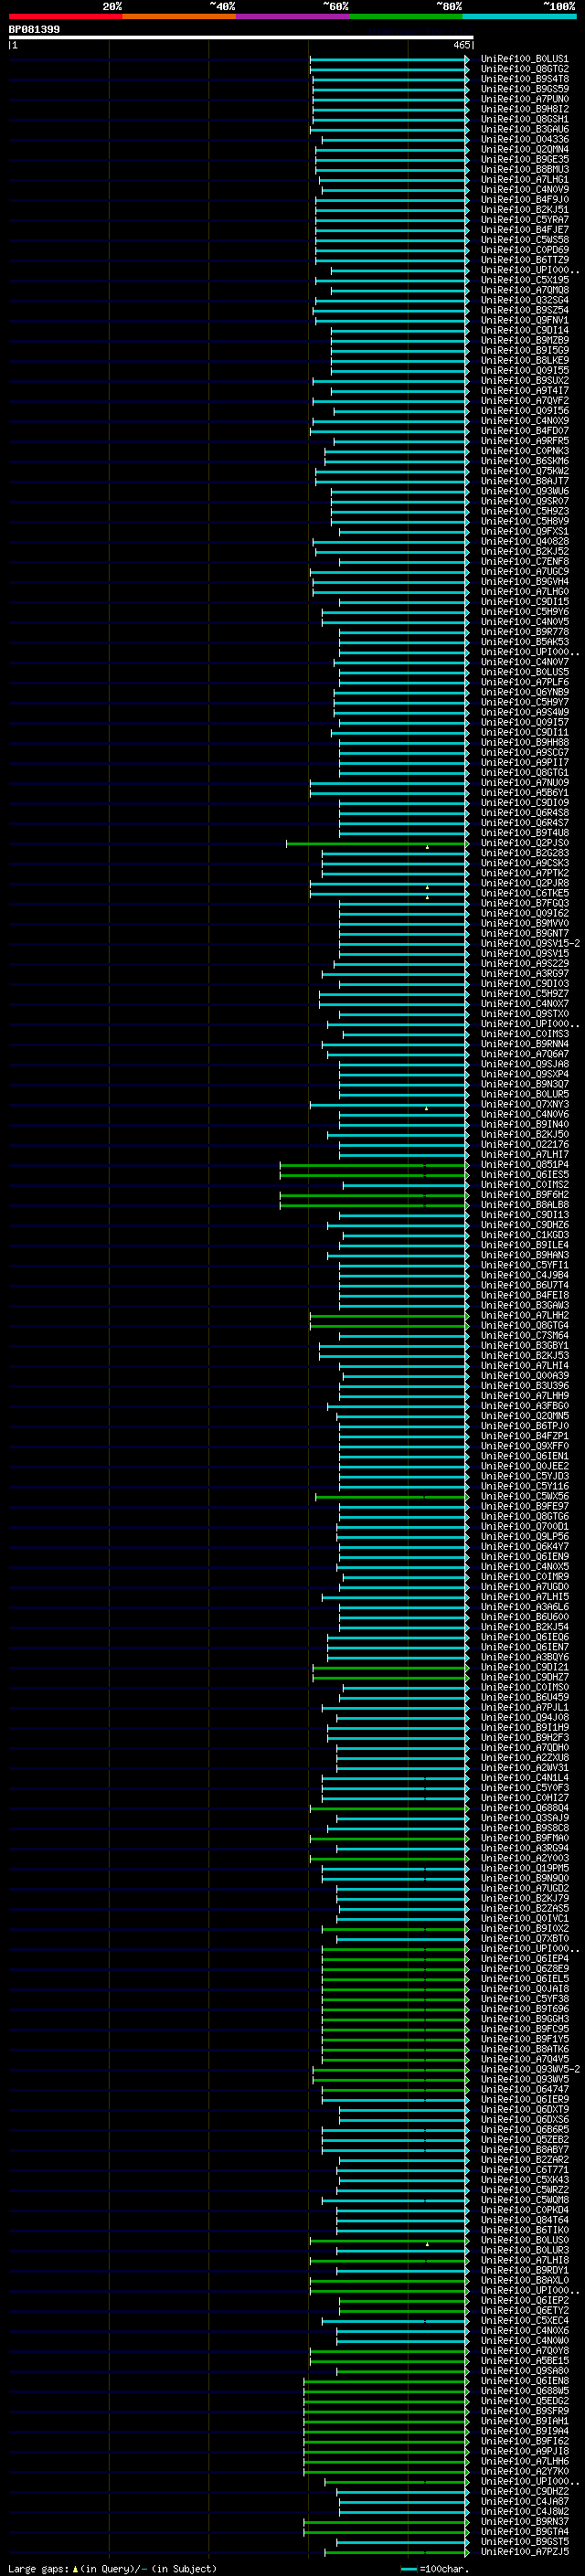The width and height of the screenshot is (585, 2576).
Task: Select hit label UniRef100_B8LKE9
Action: pos(524,360)
